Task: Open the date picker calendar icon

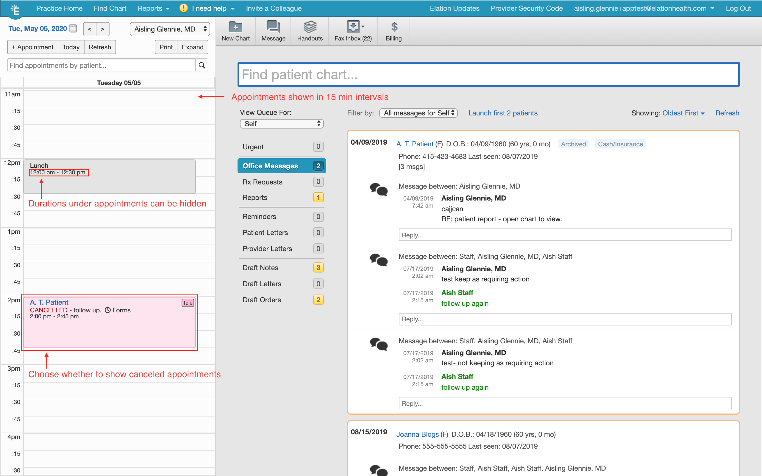Action: tap(73, 28)
